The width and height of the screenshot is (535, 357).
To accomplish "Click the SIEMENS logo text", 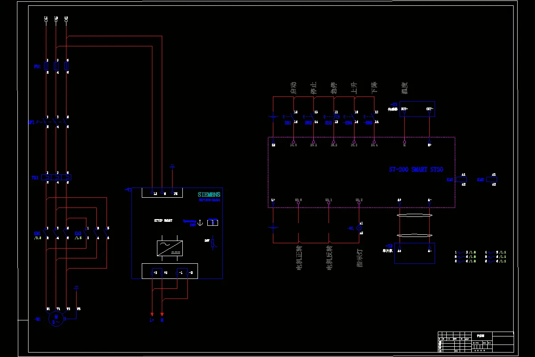I will click(x=209, y=195).
